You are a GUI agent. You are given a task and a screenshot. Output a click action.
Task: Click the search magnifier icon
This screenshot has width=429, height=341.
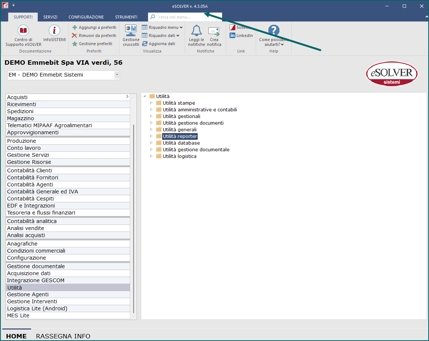pos(153,17)
